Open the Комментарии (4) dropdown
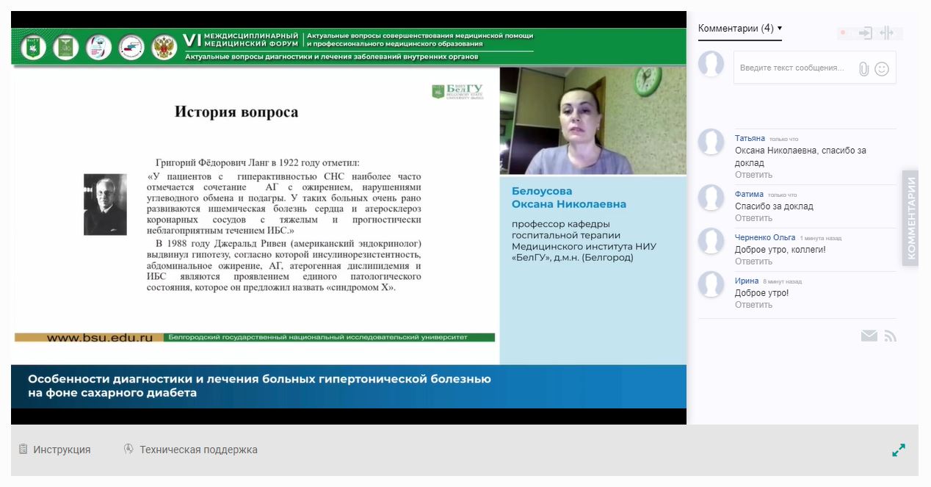This screenshot has width=931, height=487. coord(740,28)
